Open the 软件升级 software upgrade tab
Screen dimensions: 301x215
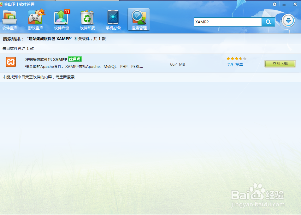pyautogui.click(x=62, y=20)
